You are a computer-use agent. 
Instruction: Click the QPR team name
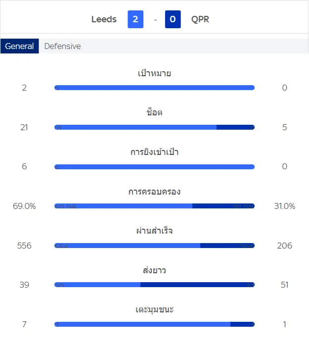tap(200, 19)
